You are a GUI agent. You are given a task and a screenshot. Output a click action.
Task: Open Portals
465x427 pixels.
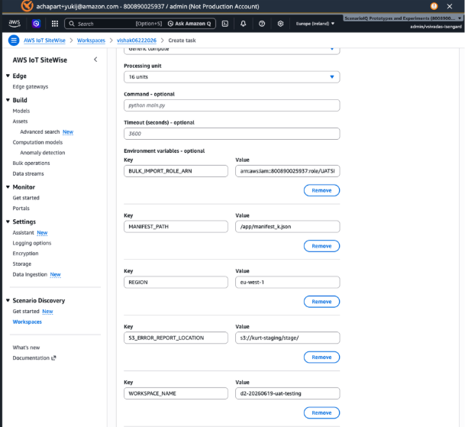[x=21, y=209]
